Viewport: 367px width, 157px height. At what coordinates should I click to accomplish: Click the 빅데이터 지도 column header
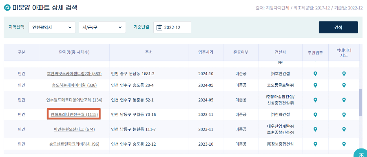(344, 52)
